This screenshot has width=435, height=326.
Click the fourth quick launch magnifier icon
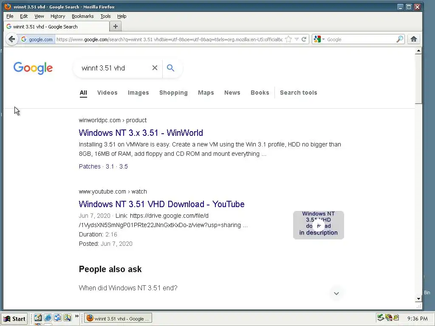coord(67,318)
